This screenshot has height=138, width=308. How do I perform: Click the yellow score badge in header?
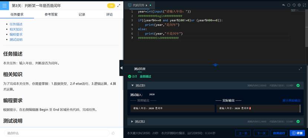click(111, 6)
